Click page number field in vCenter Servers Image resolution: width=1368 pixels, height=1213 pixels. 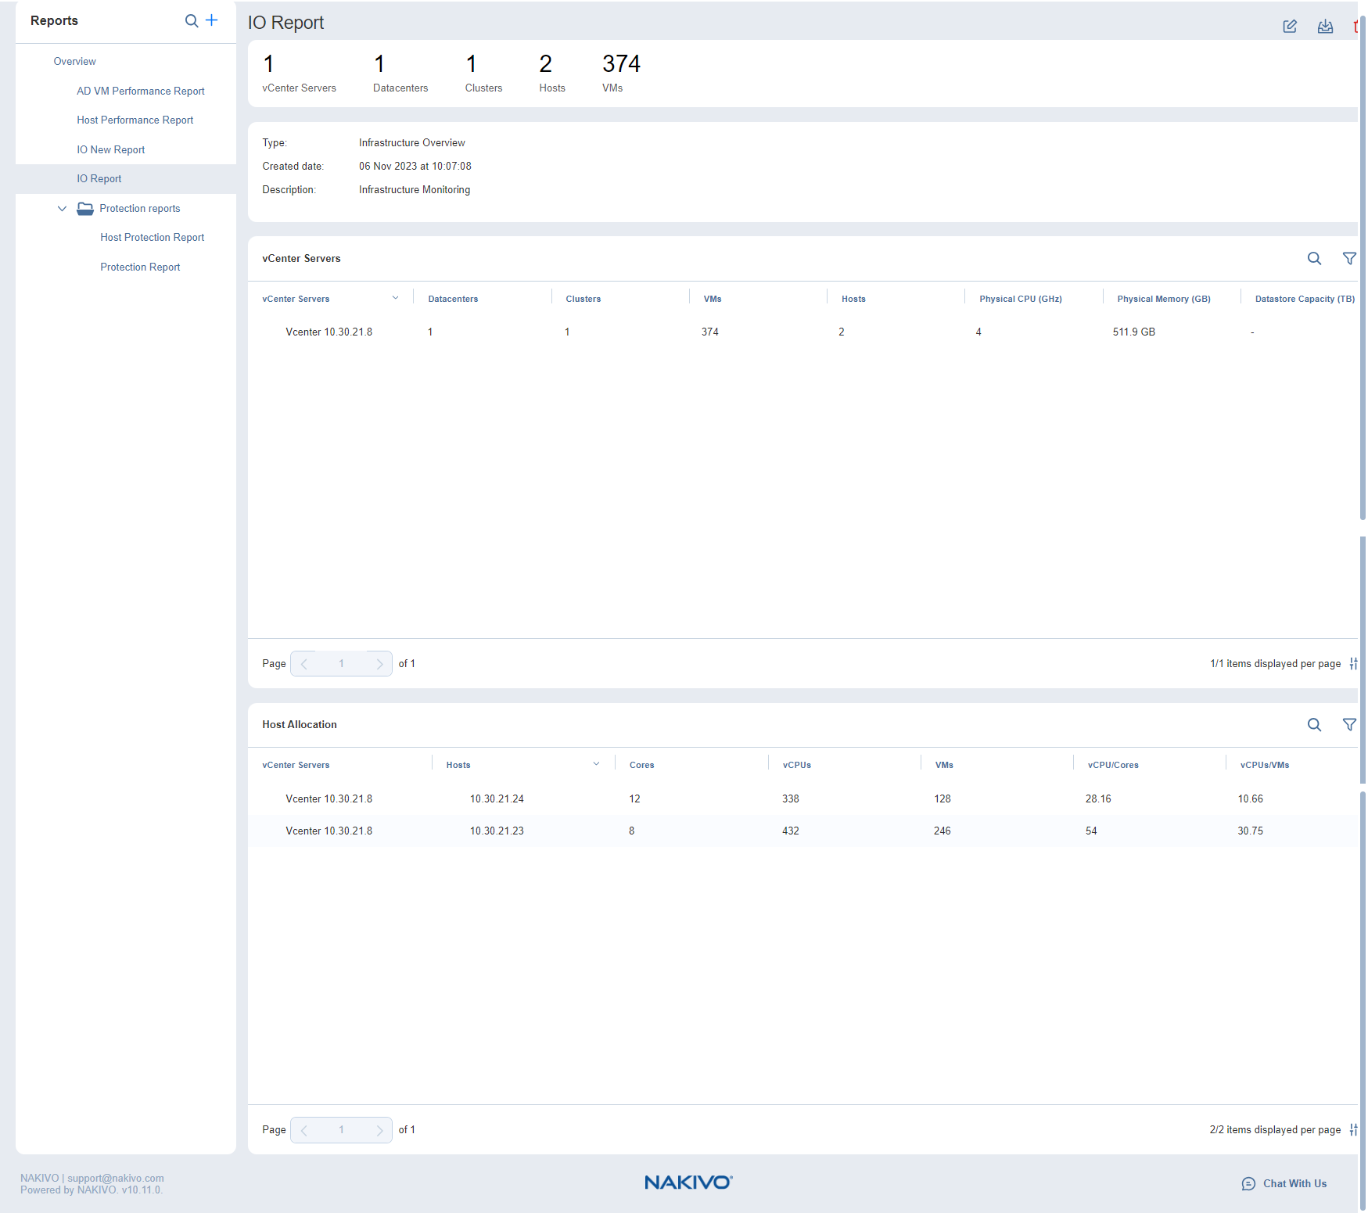341,664
